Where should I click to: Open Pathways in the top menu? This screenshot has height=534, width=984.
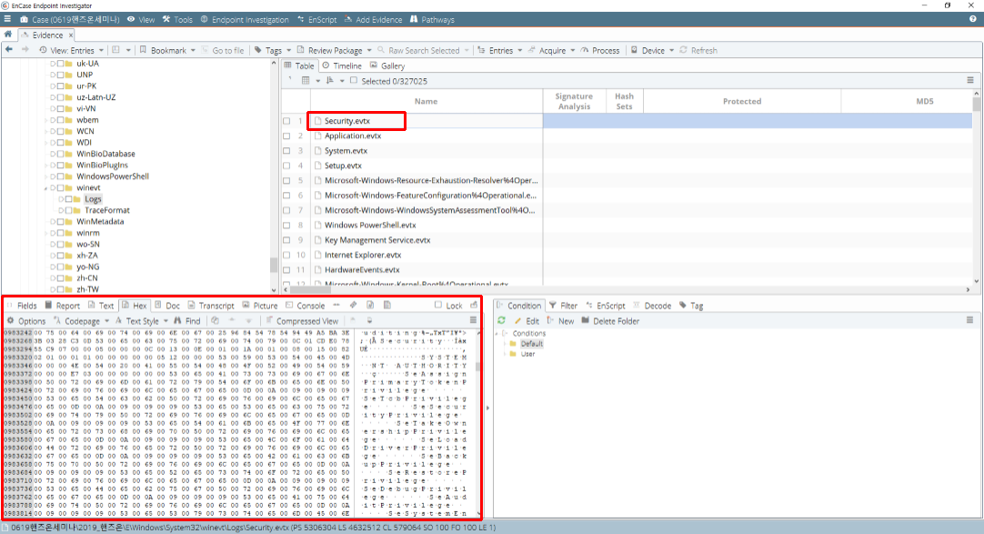tap(432, 19)
